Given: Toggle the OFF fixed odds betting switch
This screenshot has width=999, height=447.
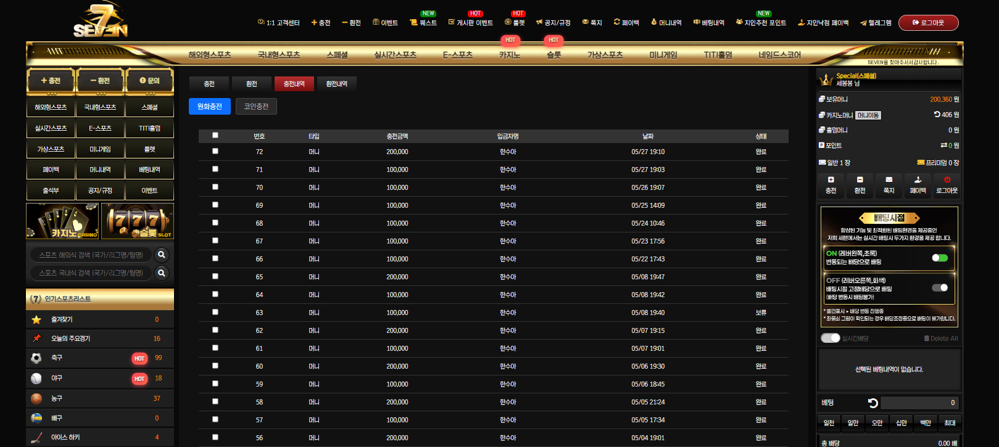Looking at the screenshot, I should pos(940,287).
